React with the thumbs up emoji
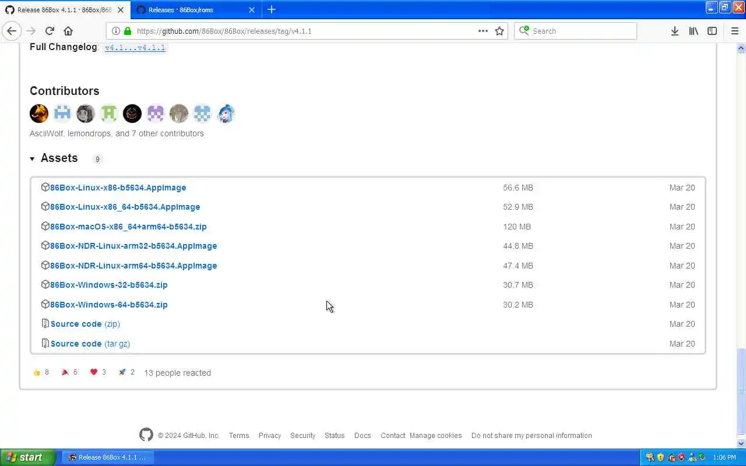Viewport: 746px width, 466px height. (37, 373)
